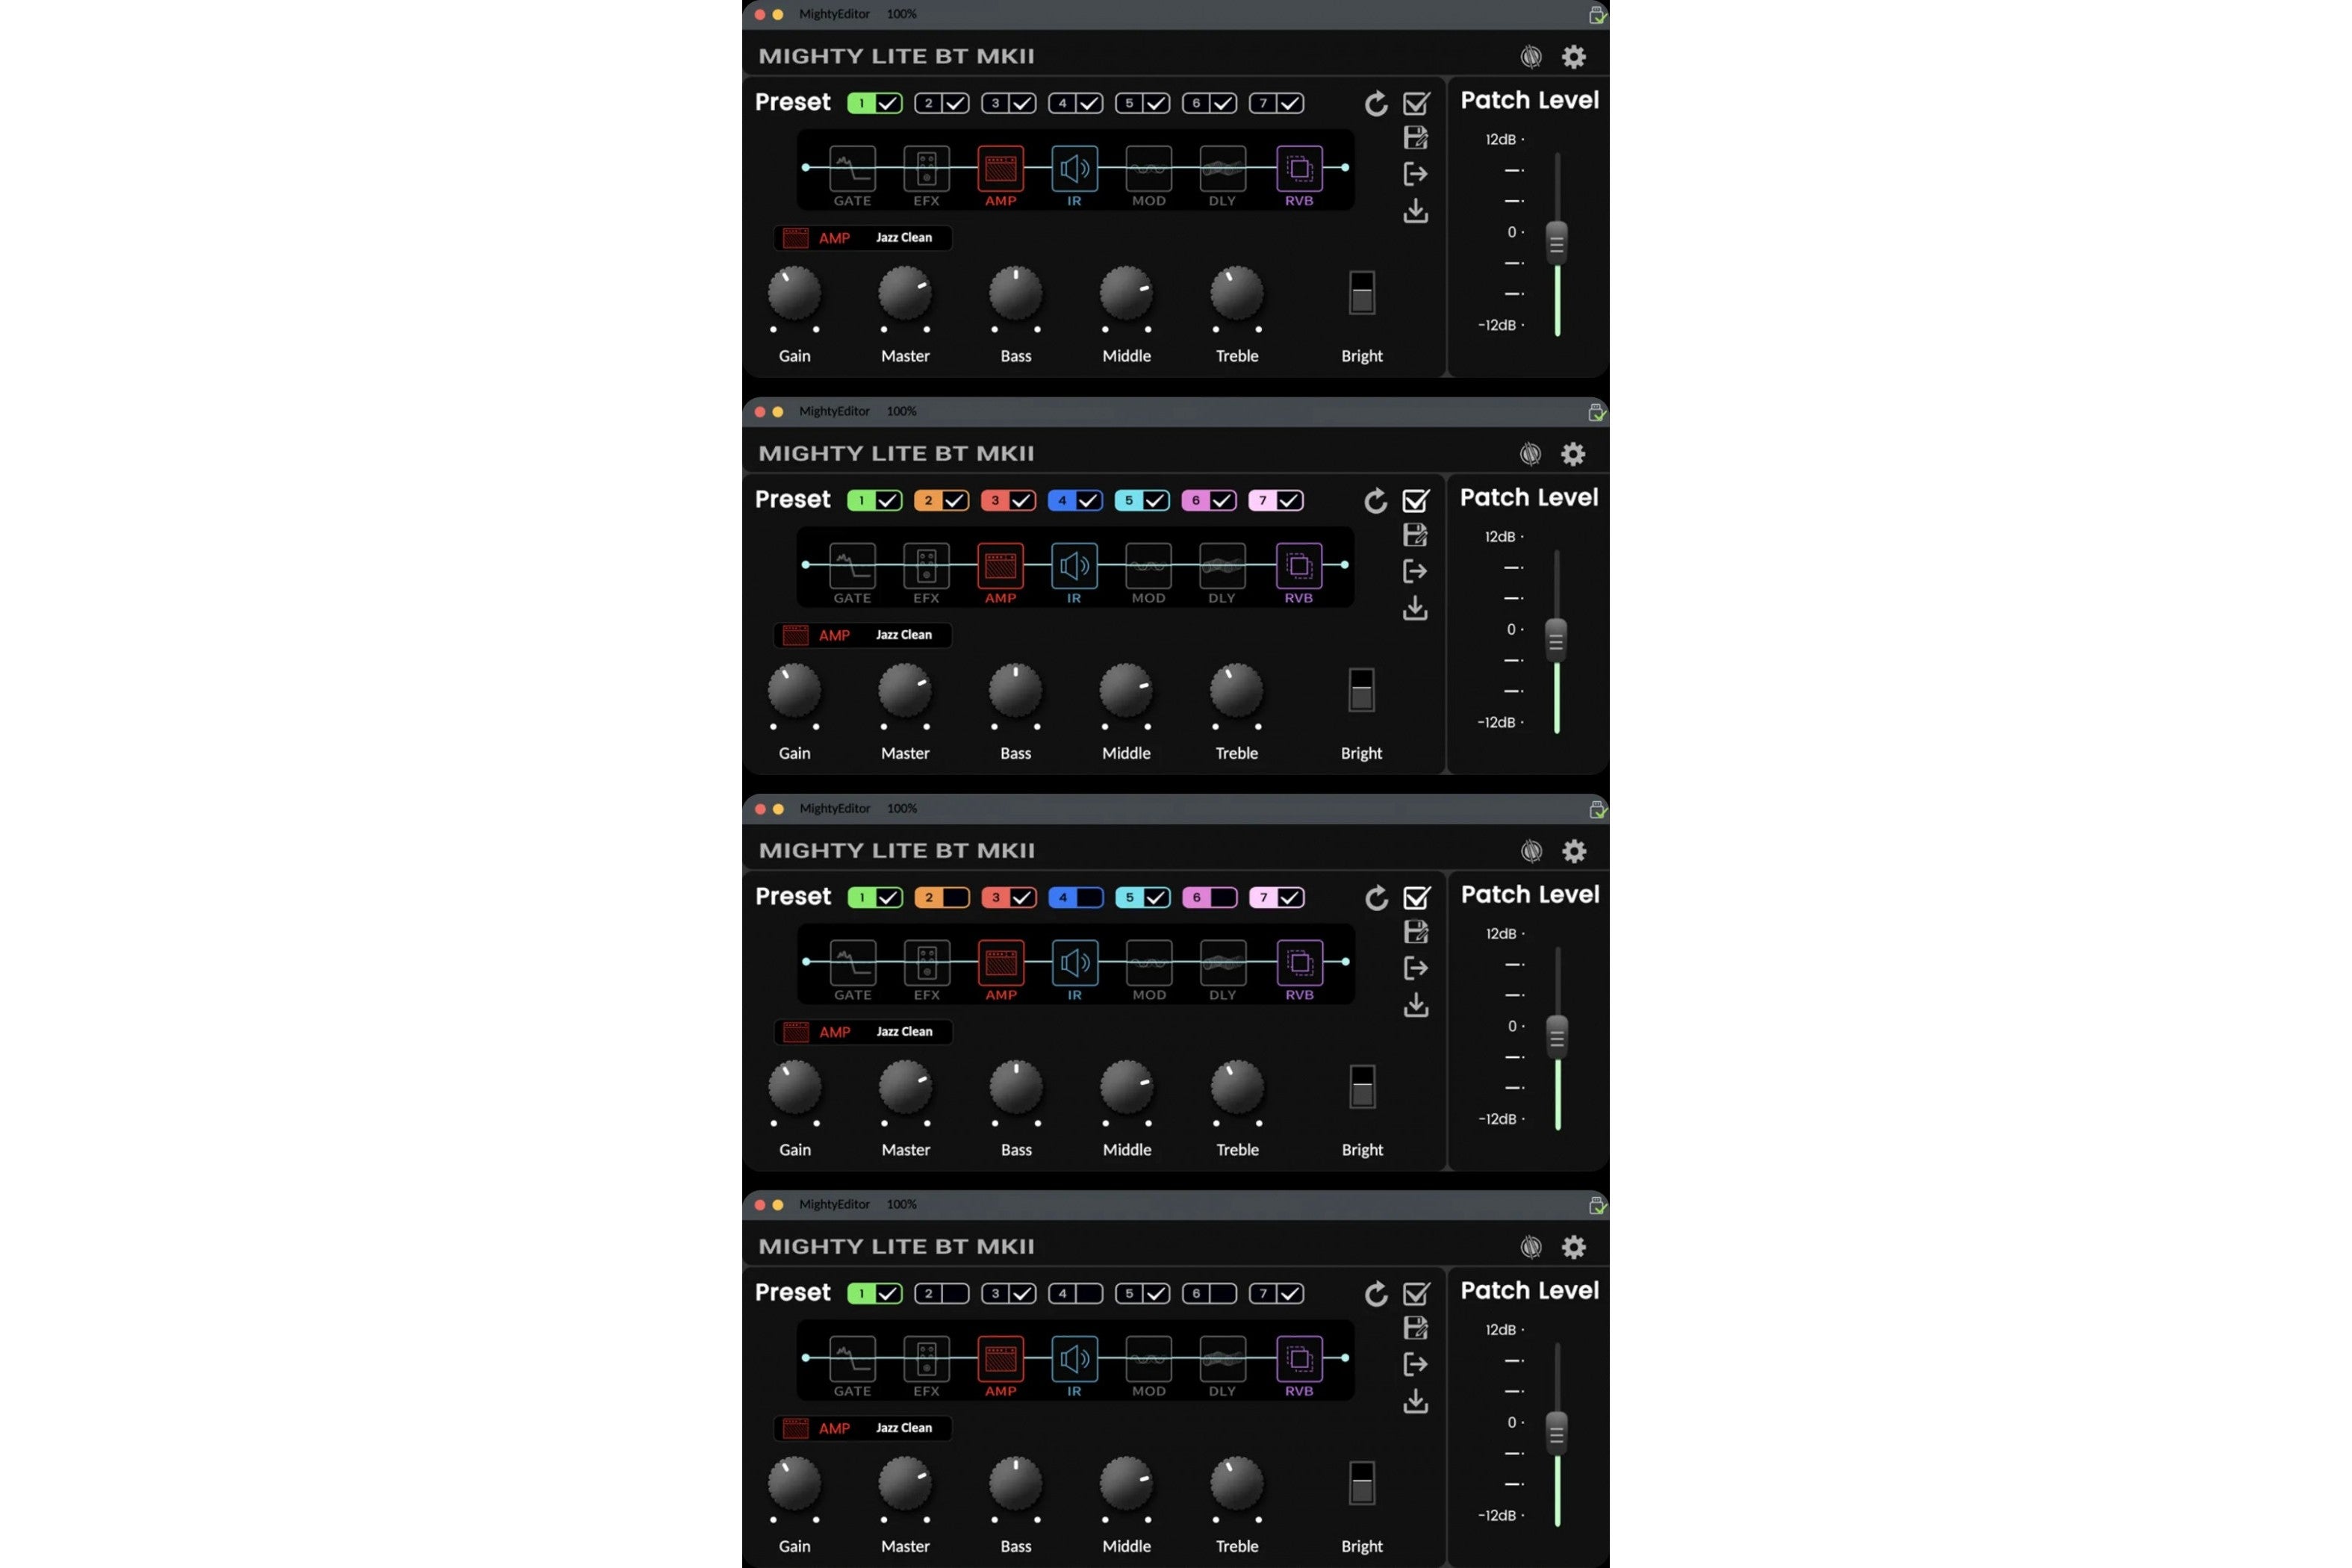This screenshot has width=2352, height=1568.
Task: Click the Treble knob in the third window
Action: [x=1237, y=1088]
